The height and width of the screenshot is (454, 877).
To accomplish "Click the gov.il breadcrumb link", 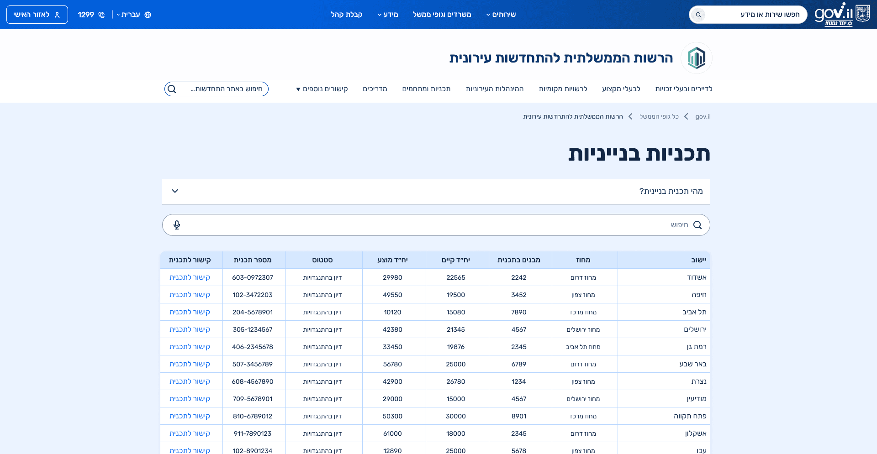I will pyautogui.click(x=703, y=117).
